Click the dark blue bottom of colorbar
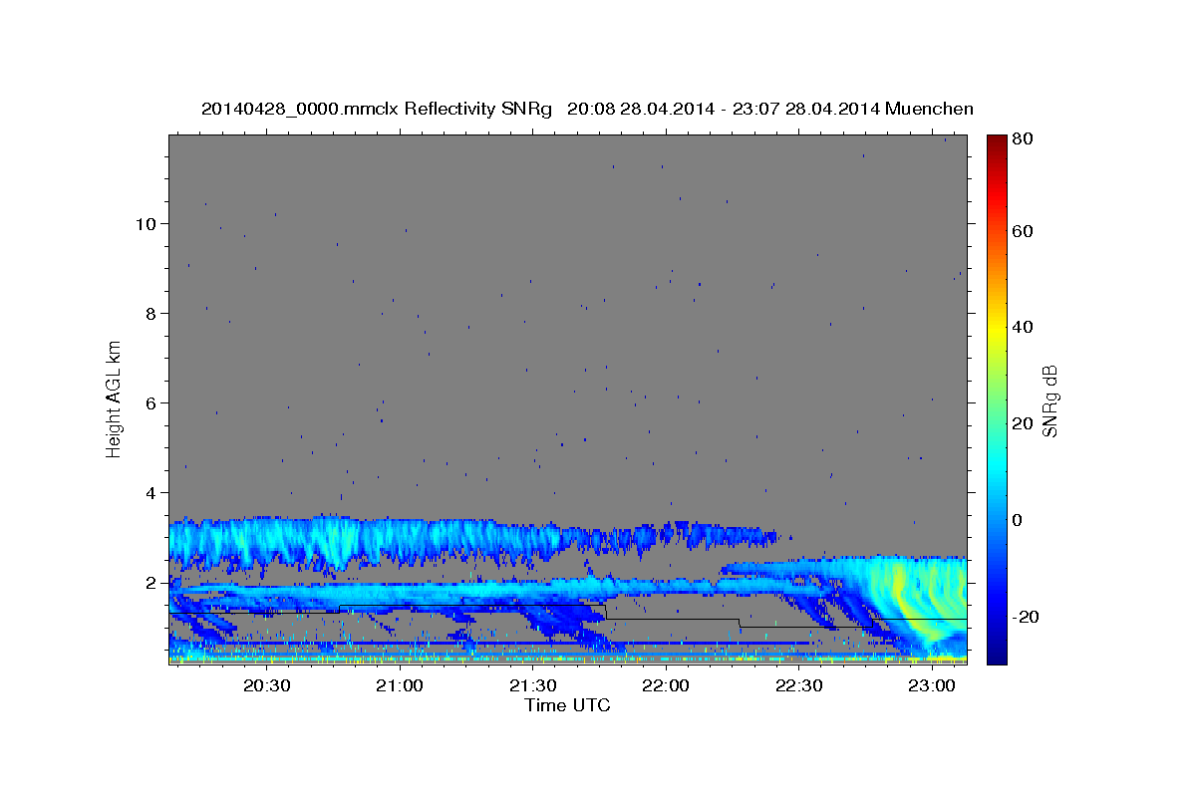1196x797 pixels. point(997,656)
